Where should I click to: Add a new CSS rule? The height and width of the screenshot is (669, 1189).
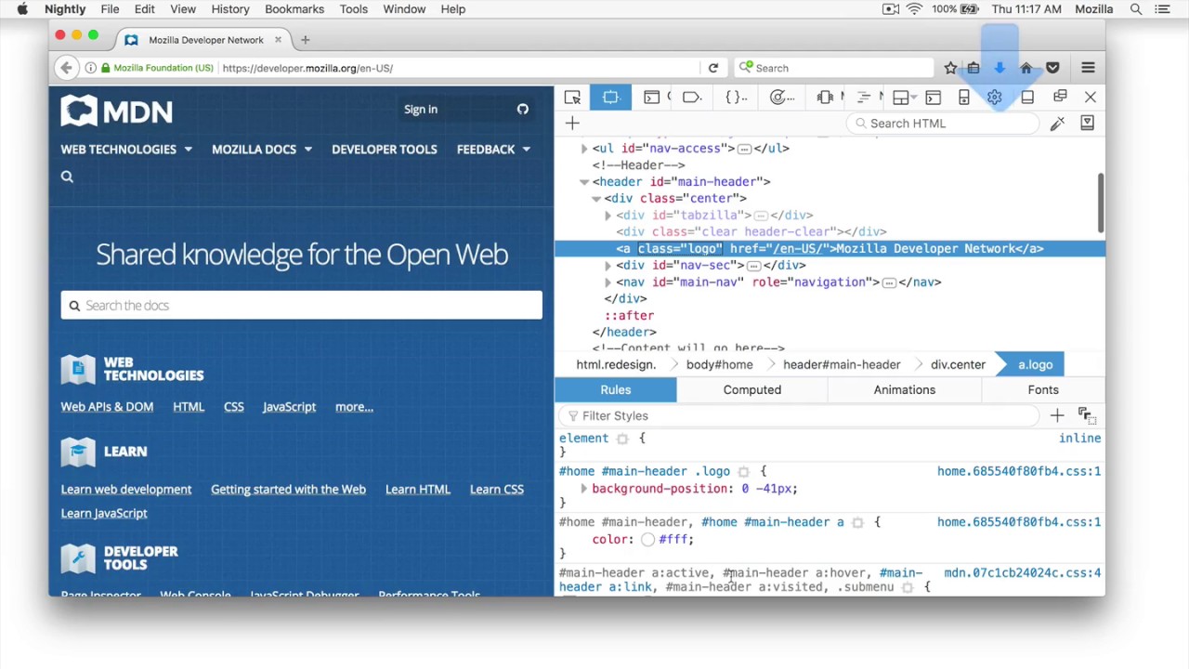click(x=1057, y=415)
